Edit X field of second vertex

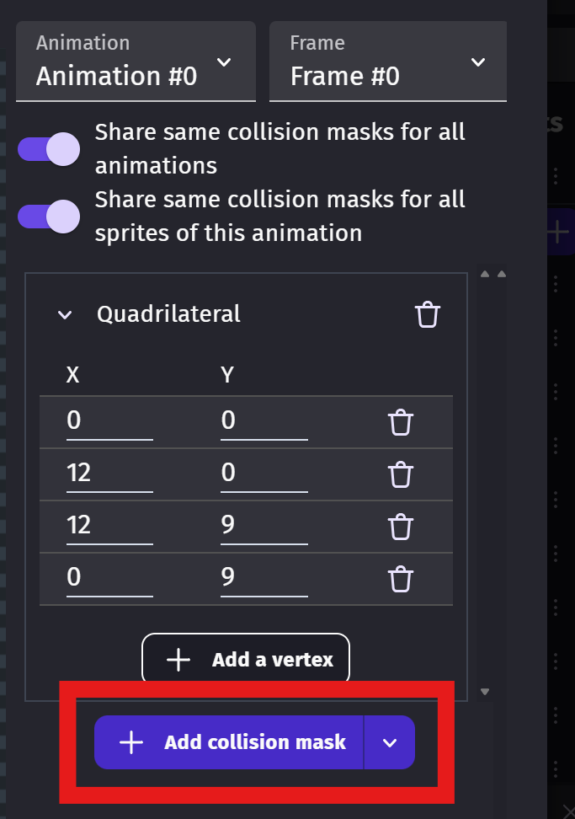109,474
